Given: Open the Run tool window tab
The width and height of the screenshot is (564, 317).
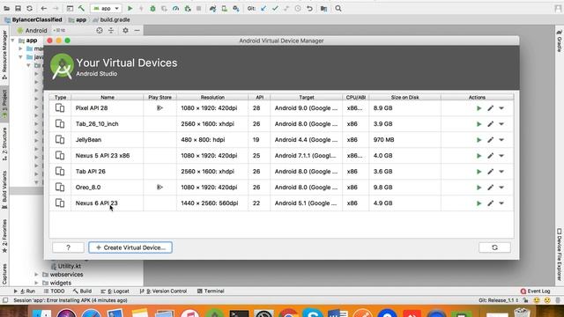Looking at the screenshot, I should 25,291.
